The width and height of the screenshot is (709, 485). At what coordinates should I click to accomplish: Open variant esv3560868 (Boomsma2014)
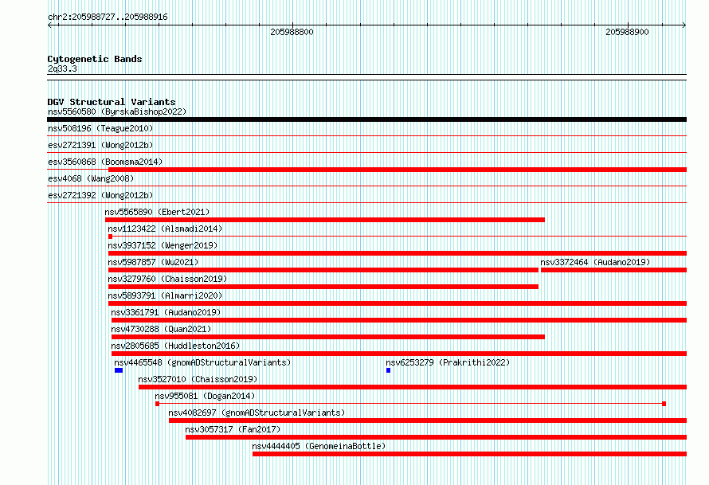tap(105, 162)
